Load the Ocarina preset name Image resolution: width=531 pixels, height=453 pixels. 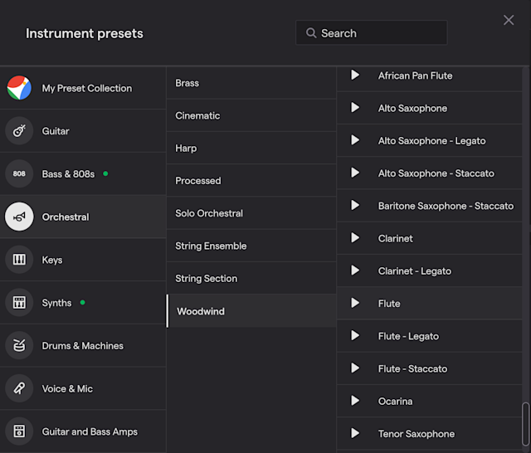[395, 402]
